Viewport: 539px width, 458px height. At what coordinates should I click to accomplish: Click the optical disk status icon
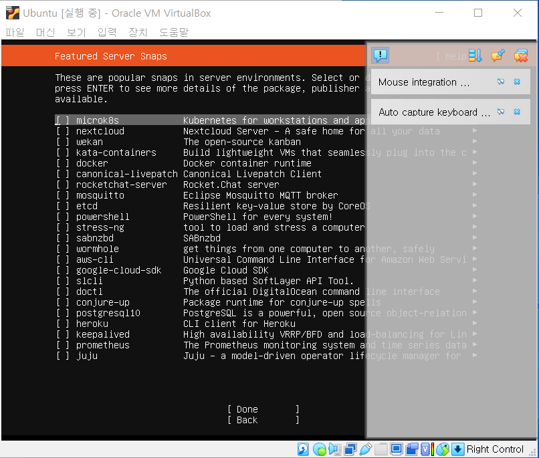320,449
